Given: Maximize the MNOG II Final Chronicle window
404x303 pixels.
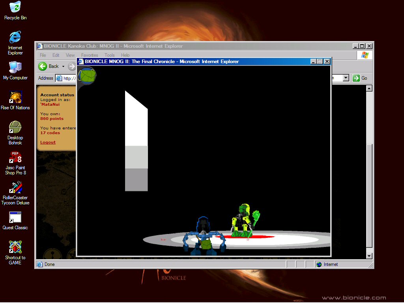Looking at the screenshot, I should click(x=320, y=61).
